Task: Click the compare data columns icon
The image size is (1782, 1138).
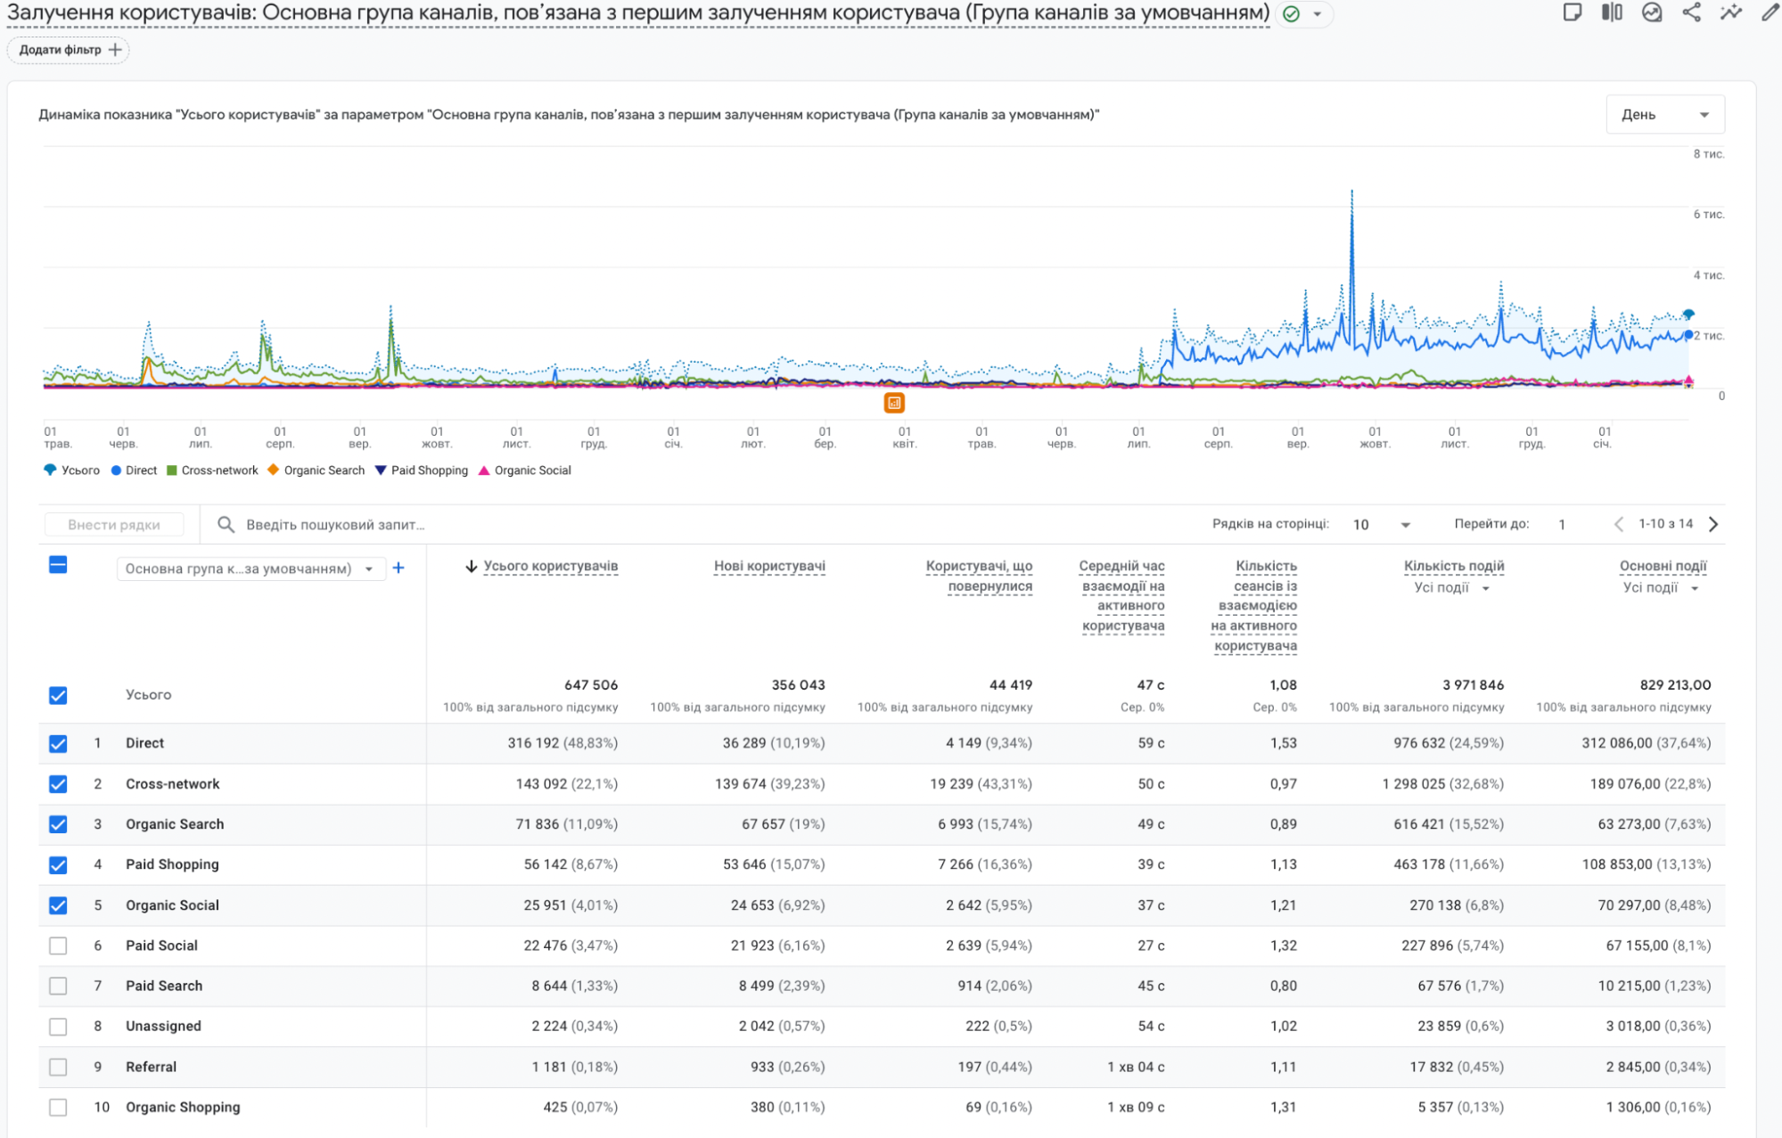Action: pyautogui.click(x=1612, y=12)
